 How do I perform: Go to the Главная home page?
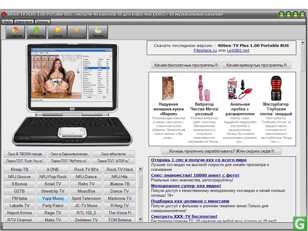[x=15, y=32]
